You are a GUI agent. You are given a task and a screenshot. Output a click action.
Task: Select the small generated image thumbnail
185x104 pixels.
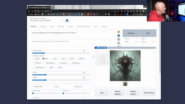coord(125,84)
